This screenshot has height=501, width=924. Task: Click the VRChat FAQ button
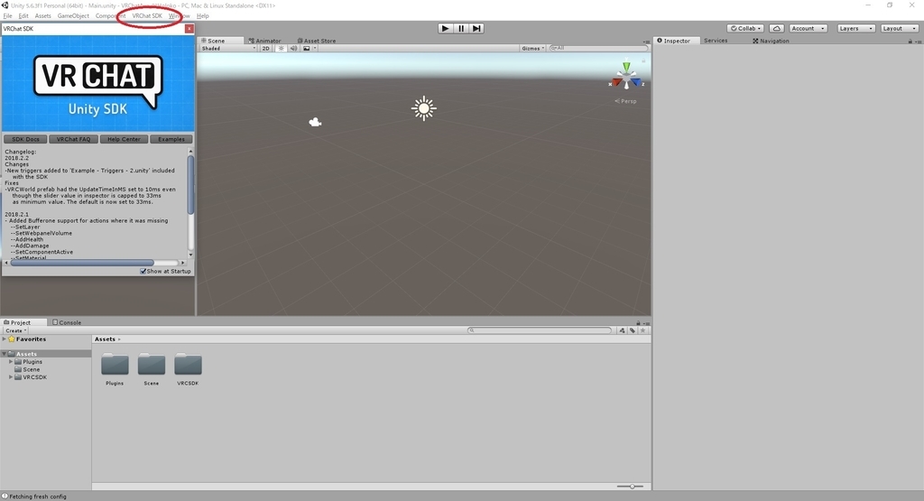point(74,139)
